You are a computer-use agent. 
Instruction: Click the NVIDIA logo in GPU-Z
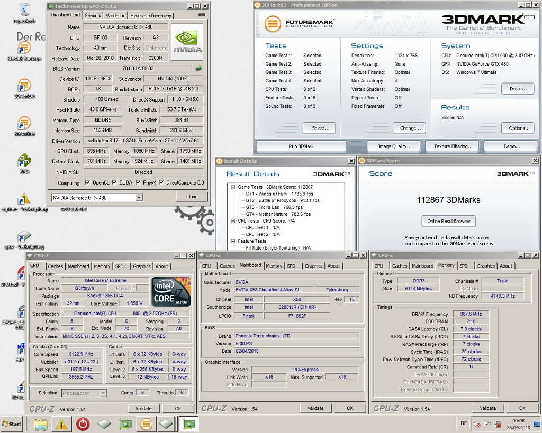pos(187,42)
